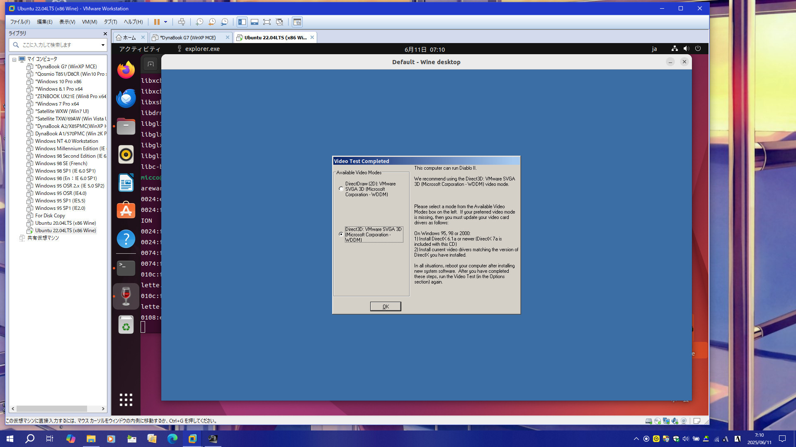Select 共有仮想マシン in library tree

[x=43, y=238]
